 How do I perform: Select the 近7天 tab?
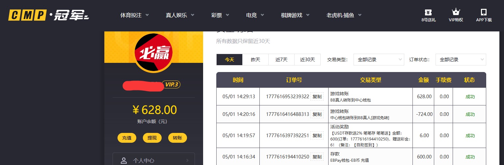[281, 60]
